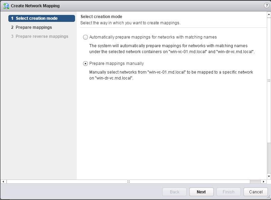Click the Cancel button

(x=256, y=192)
